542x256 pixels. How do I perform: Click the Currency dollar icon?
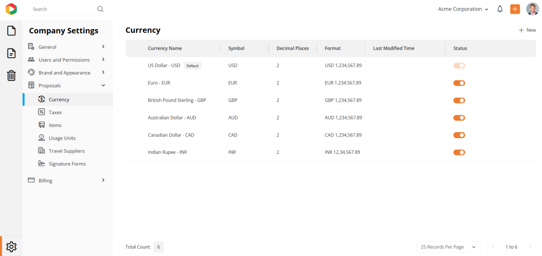[x=41, y=99]
